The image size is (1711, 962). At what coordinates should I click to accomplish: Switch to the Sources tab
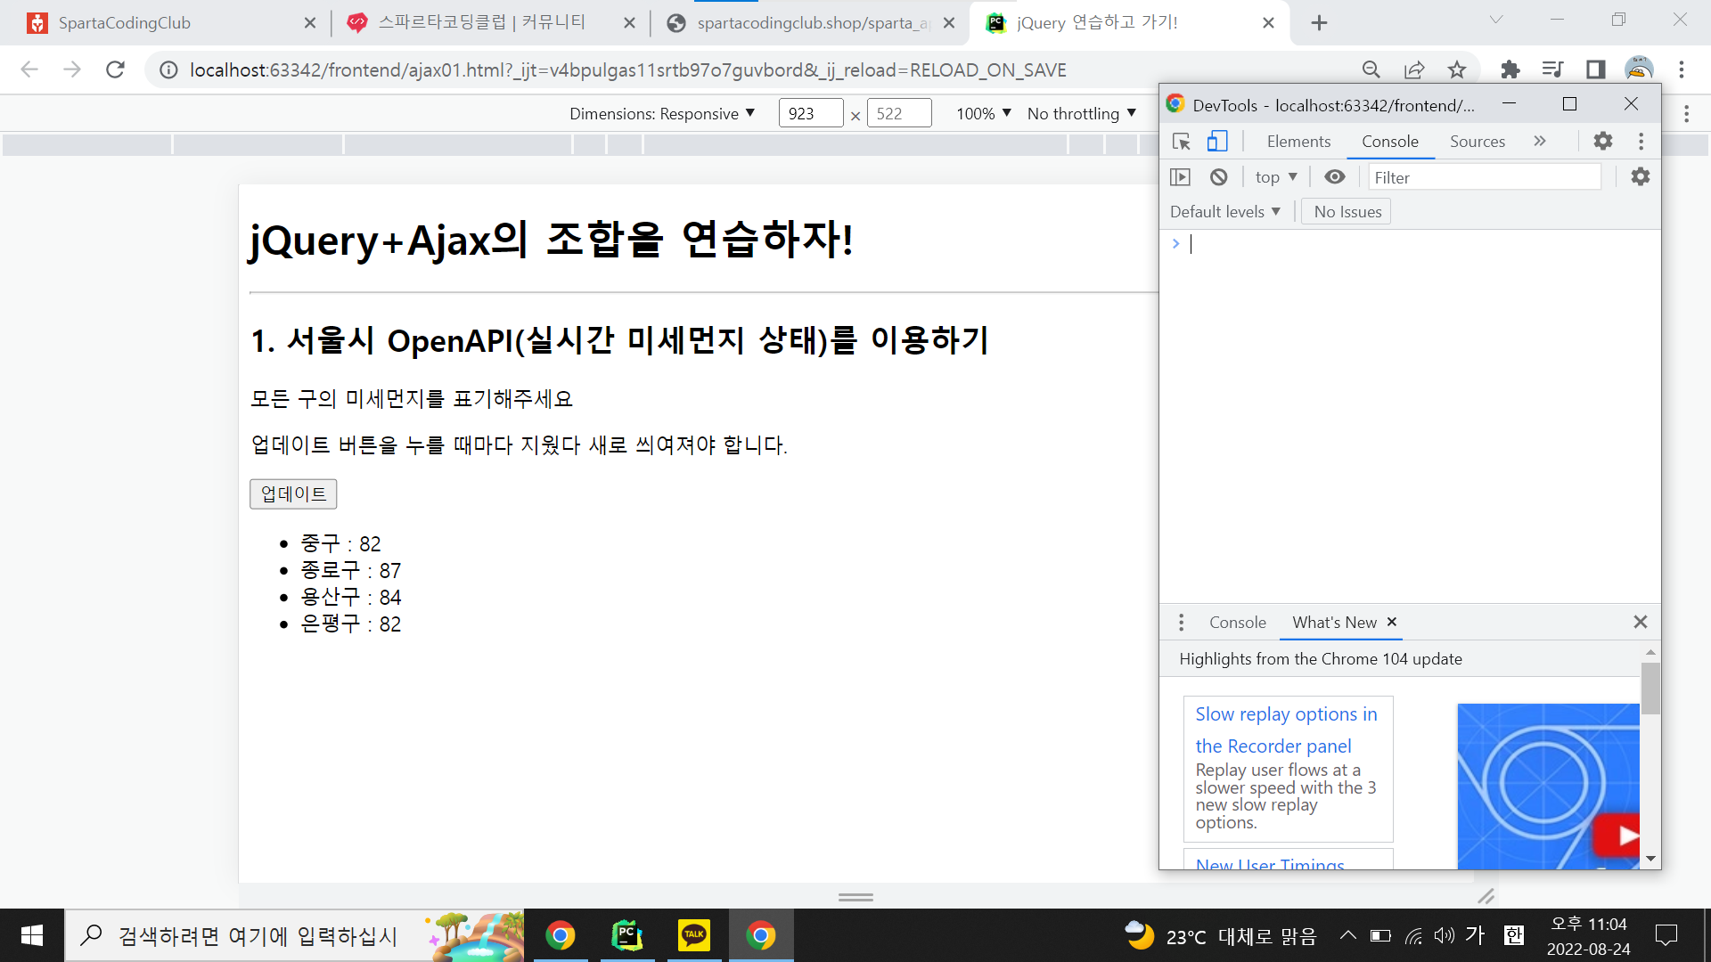pos(1478,142)
